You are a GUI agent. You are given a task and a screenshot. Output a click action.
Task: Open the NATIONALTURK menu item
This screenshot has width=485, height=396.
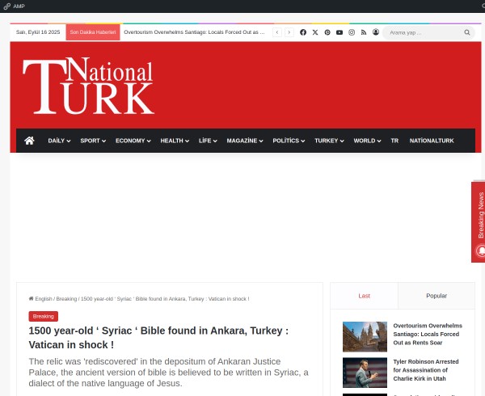coord(432,141)
